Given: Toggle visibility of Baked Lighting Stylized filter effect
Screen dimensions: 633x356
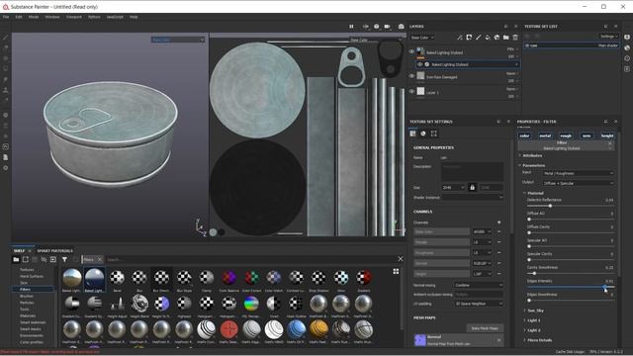Looking at the screenshot, I should pos(419,64).
